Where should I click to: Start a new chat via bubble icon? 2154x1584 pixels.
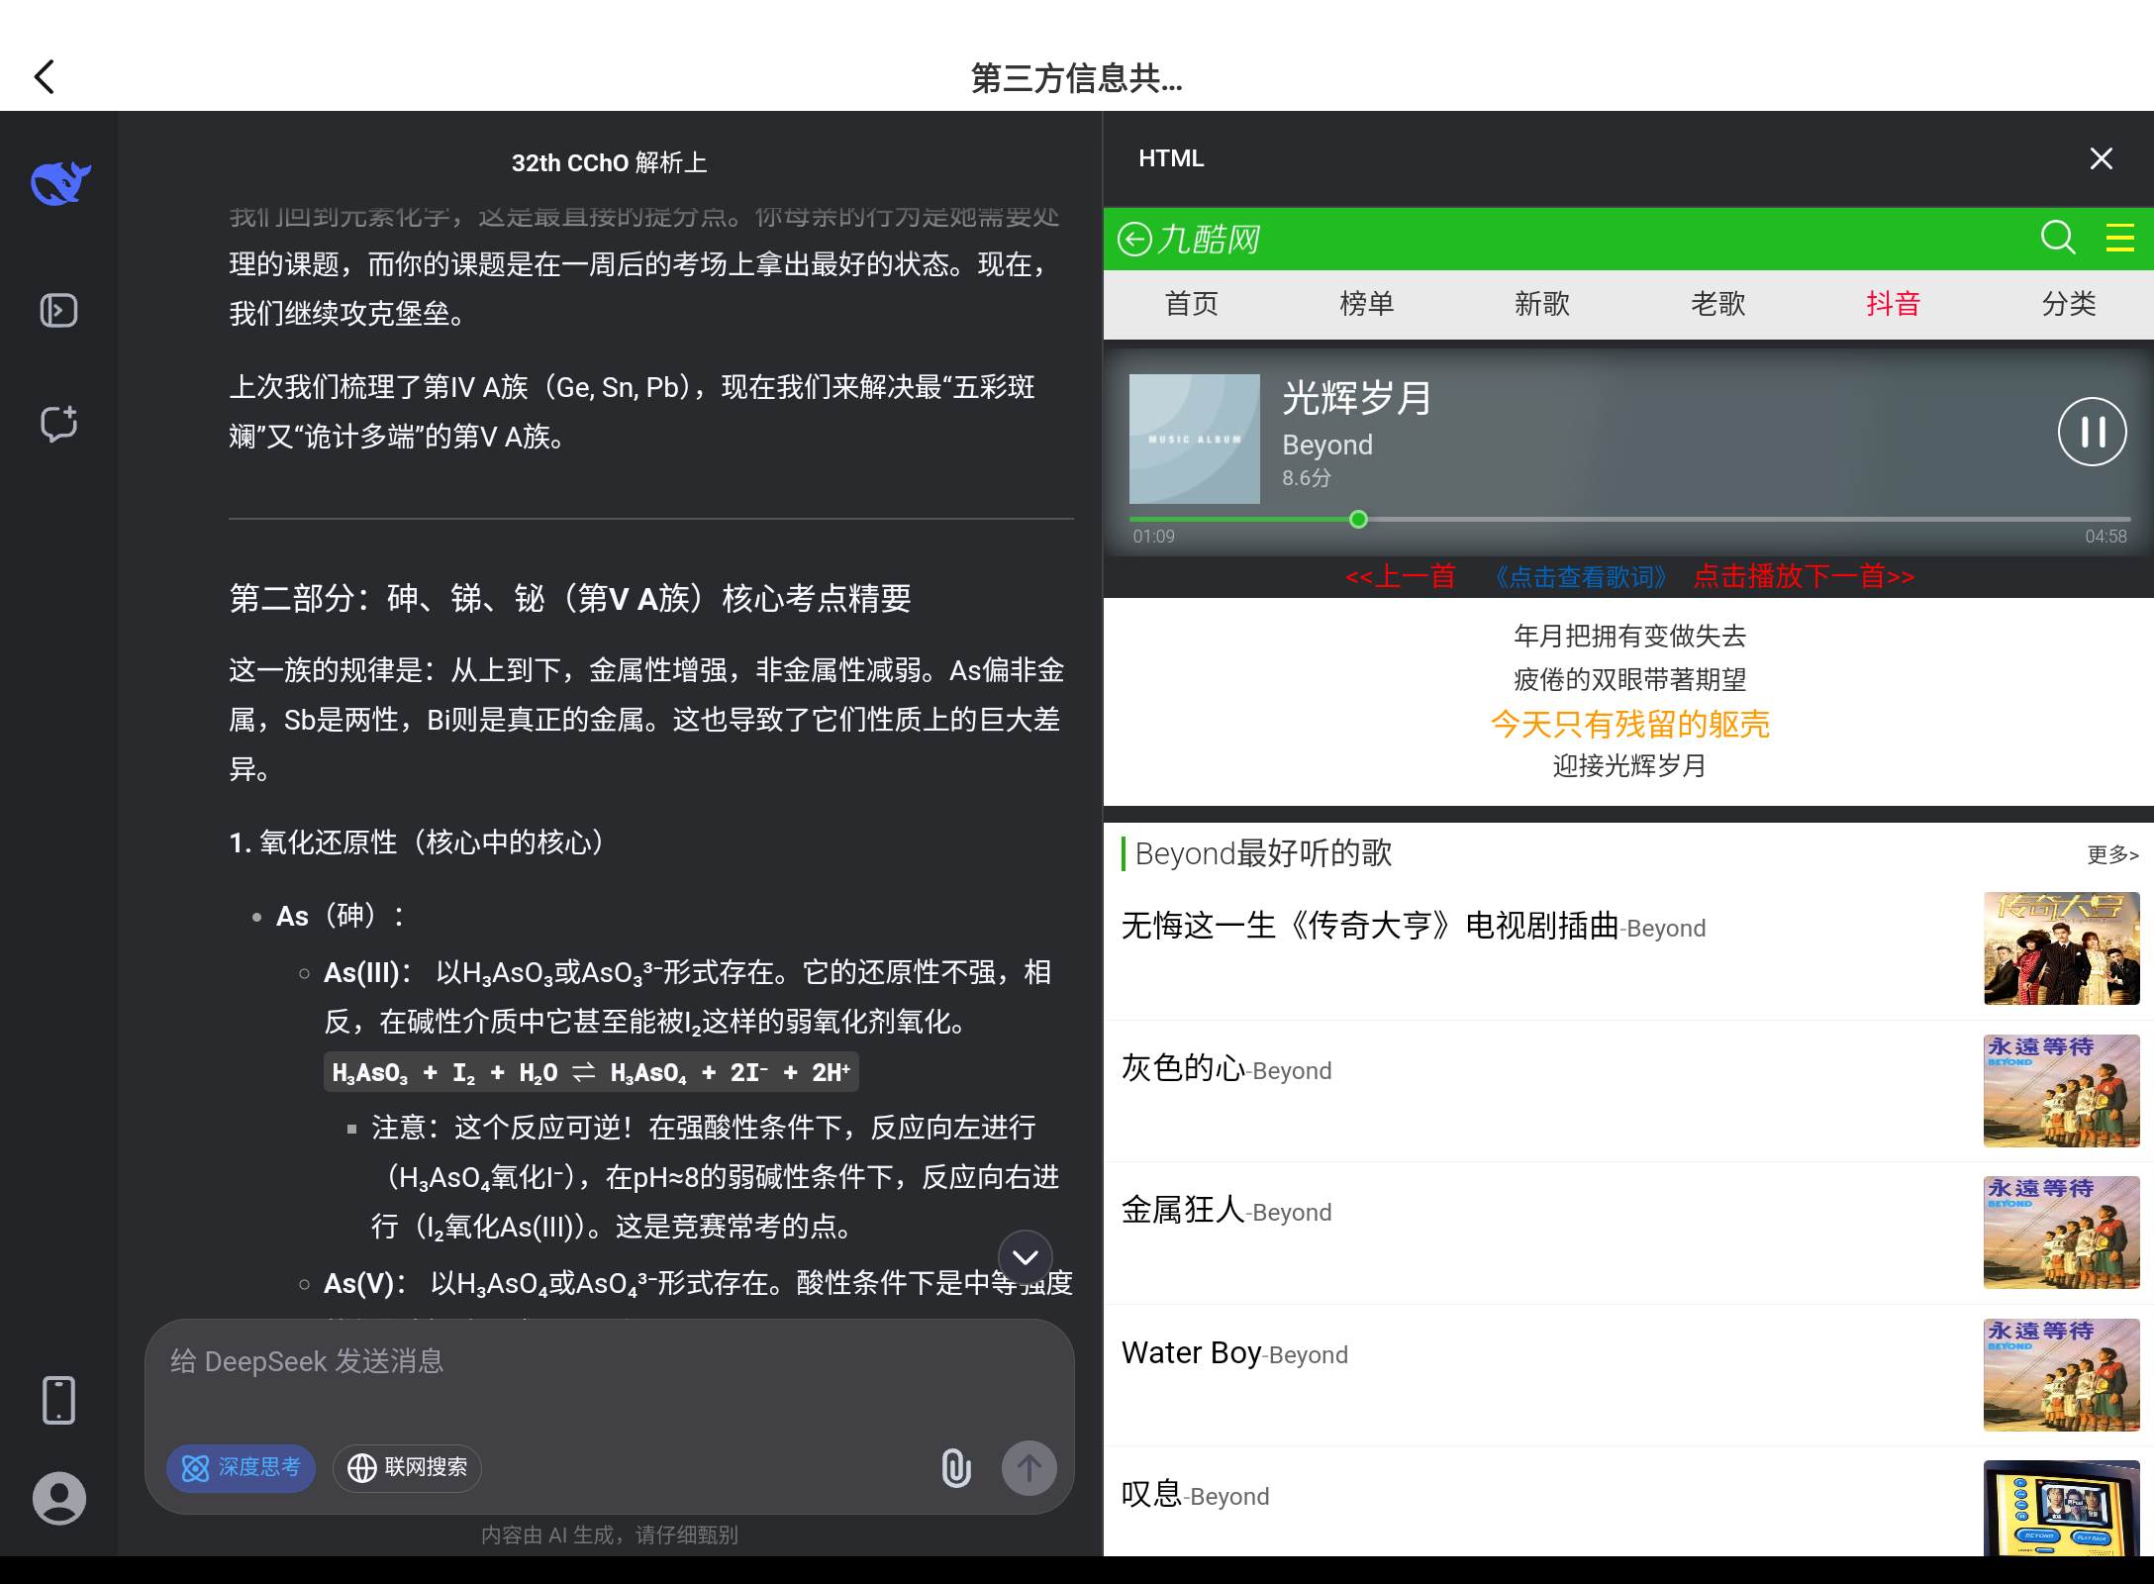(58, 424)
